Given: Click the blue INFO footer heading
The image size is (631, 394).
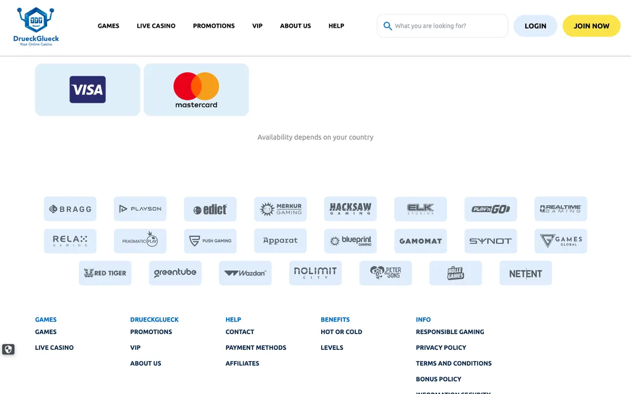Looking at the screenshot, I should 423,319.
